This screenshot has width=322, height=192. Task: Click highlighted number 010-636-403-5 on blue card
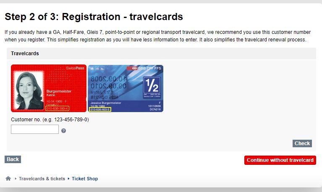[x=100, y=109]
